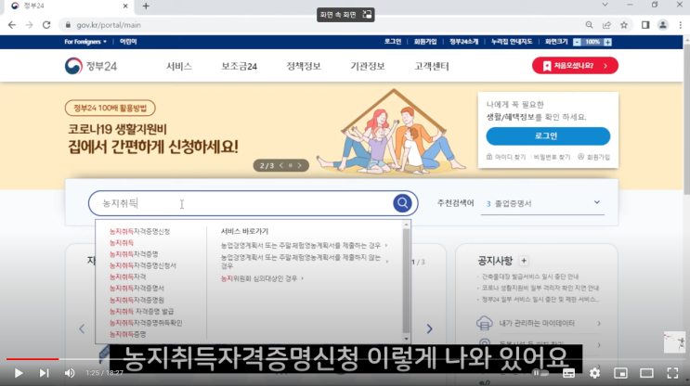
Task: Click the 정부24 100배 활용방법 badge
Action: [110, 108]
